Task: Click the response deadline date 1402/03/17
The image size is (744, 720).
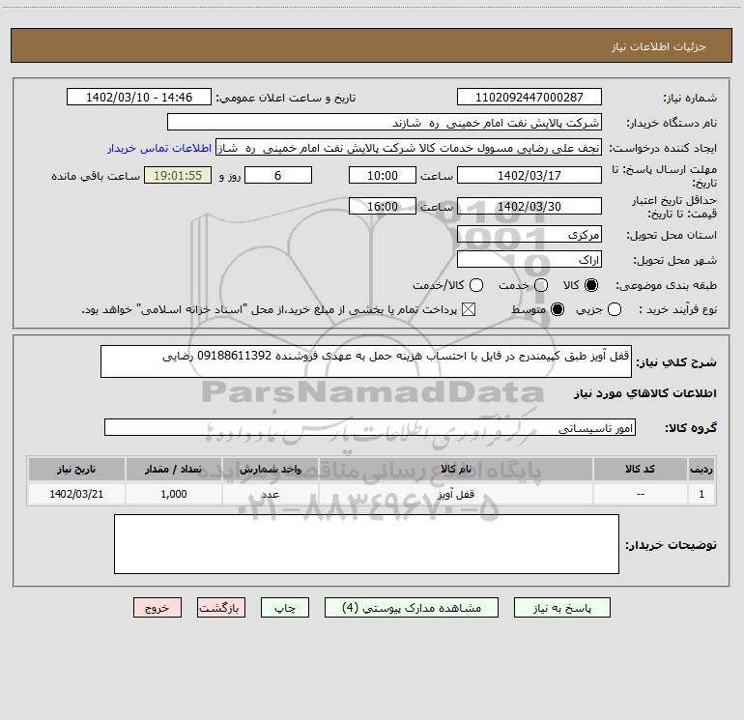Action: pos(529,175)
